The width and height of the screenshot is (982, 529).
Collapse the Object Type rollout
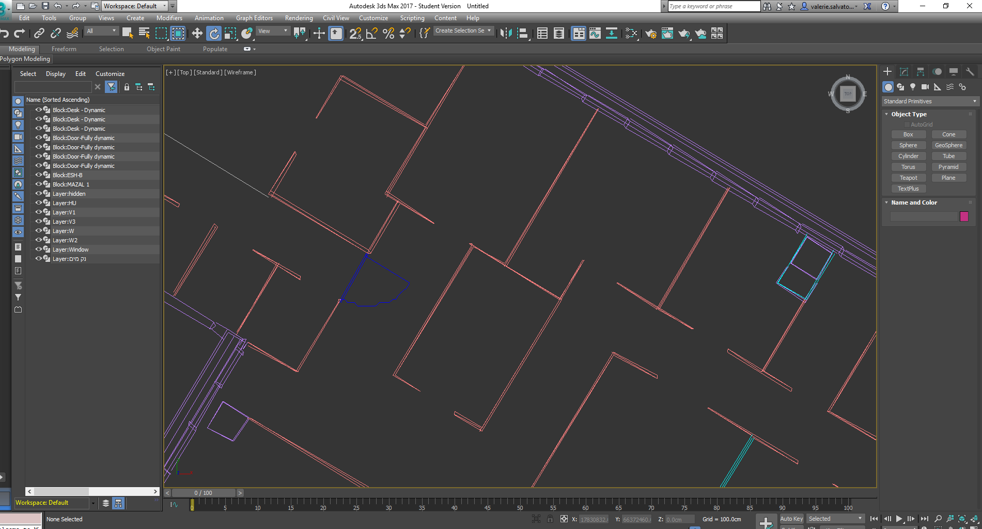887,114
